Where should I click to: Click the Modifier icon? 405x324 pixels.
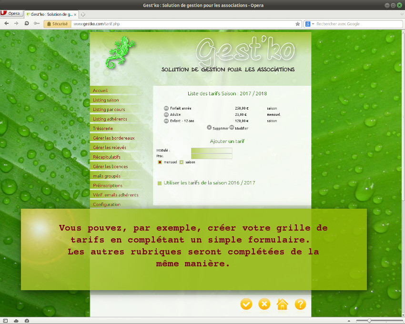click(232, 127)
